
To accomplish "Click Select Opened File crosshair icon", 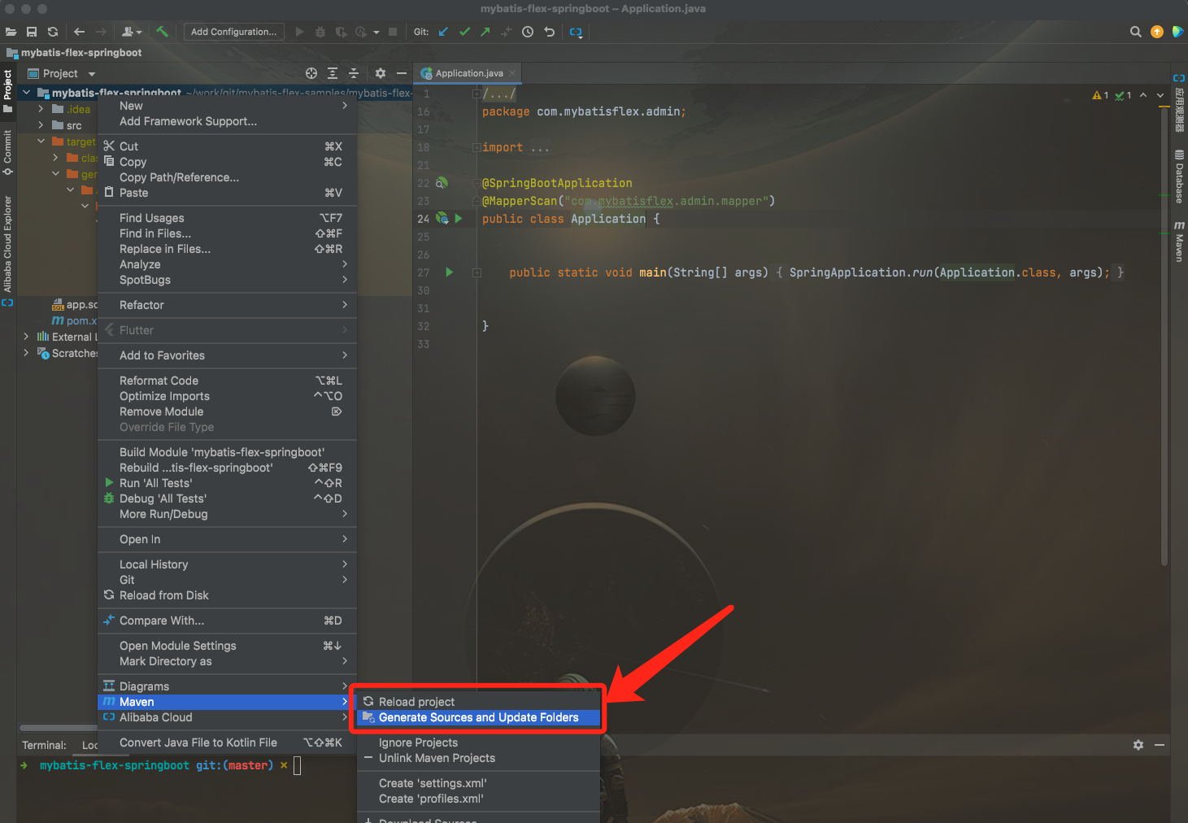I will tap(311, 73).
